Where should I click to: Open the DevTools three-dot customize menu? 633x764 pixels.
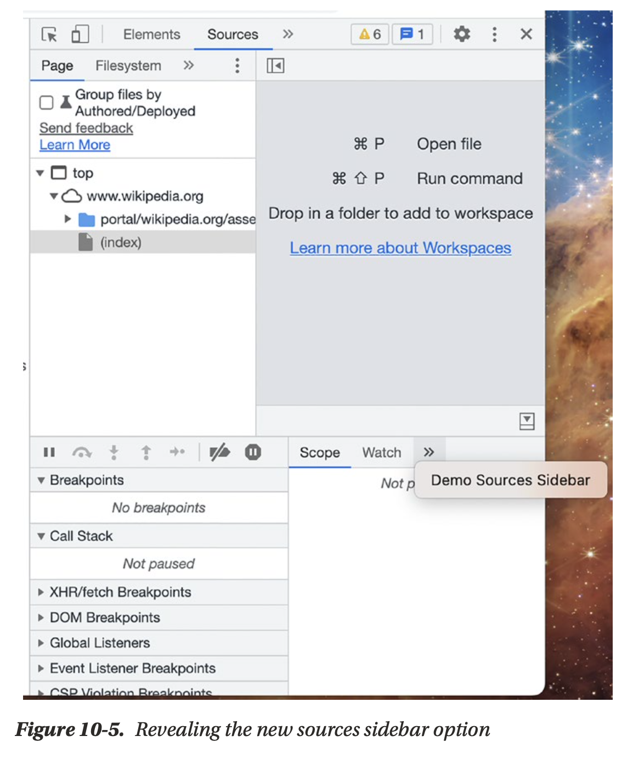point(494,35)
